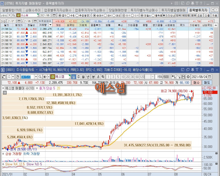
Task: Switch to the 업종별투자자순매수 tab
Action: pyautogui.click(x=58, y=10)
